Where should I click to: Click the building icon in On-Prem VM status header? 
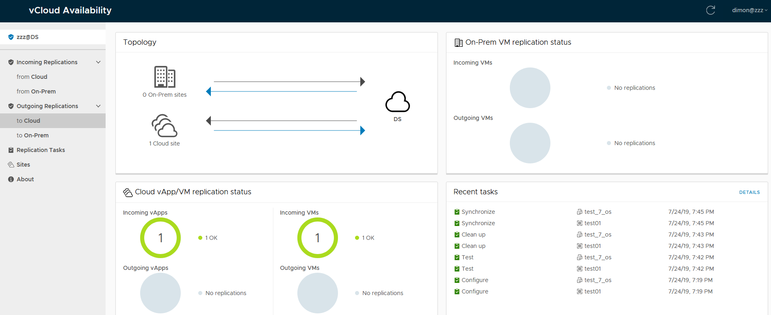tap(459, 43)
